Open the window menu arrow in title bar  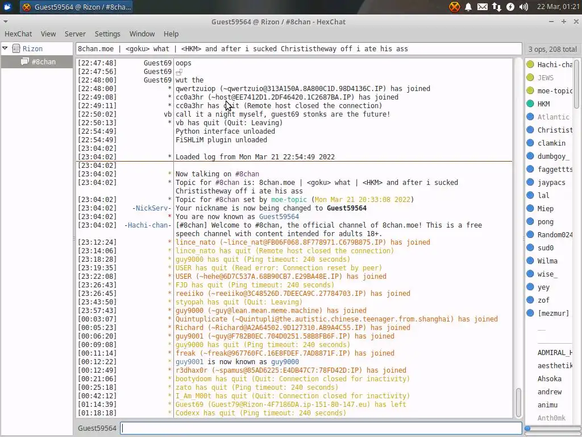[x=5, y=22]
